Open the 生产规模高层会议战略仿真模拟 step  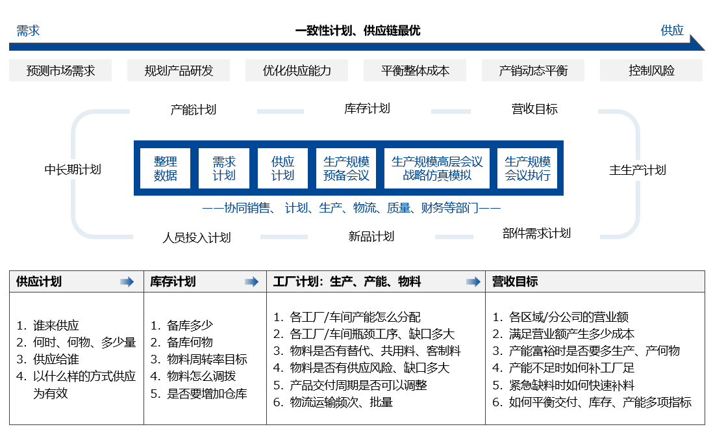click(x=436, y=168)
